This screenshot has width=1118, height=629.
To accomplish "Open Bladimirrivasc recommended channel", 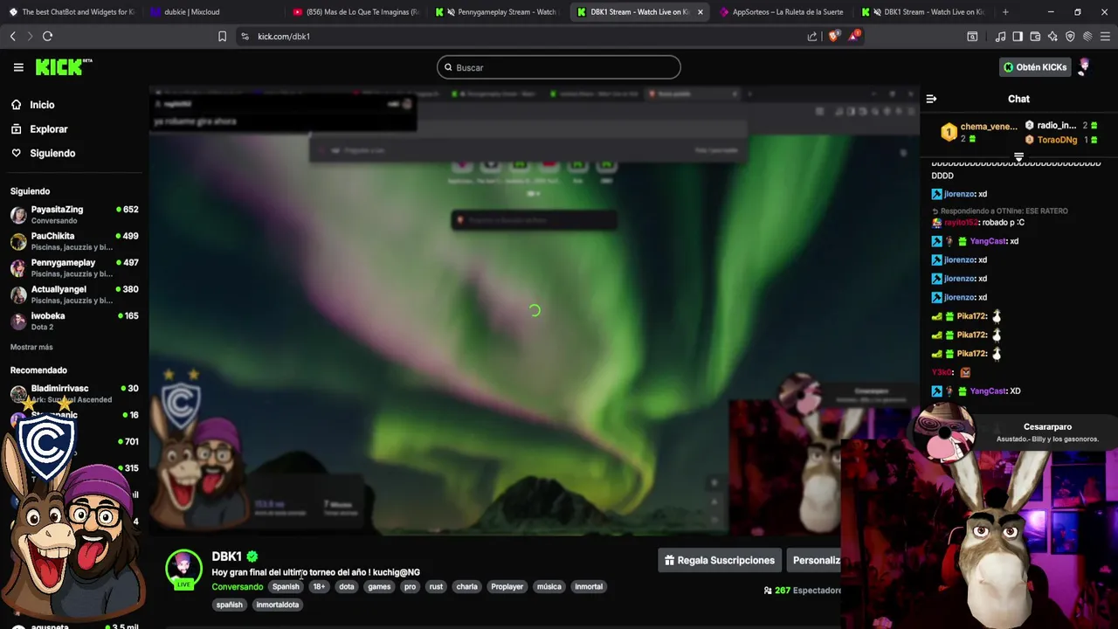I will click(74, 393).
